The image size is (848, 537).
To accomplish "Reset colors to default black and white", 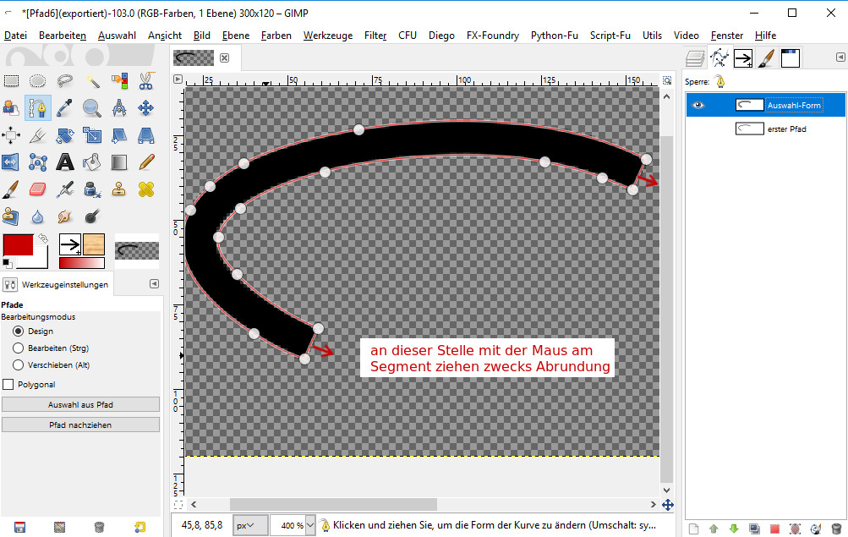I will click(x=7, y=263).
